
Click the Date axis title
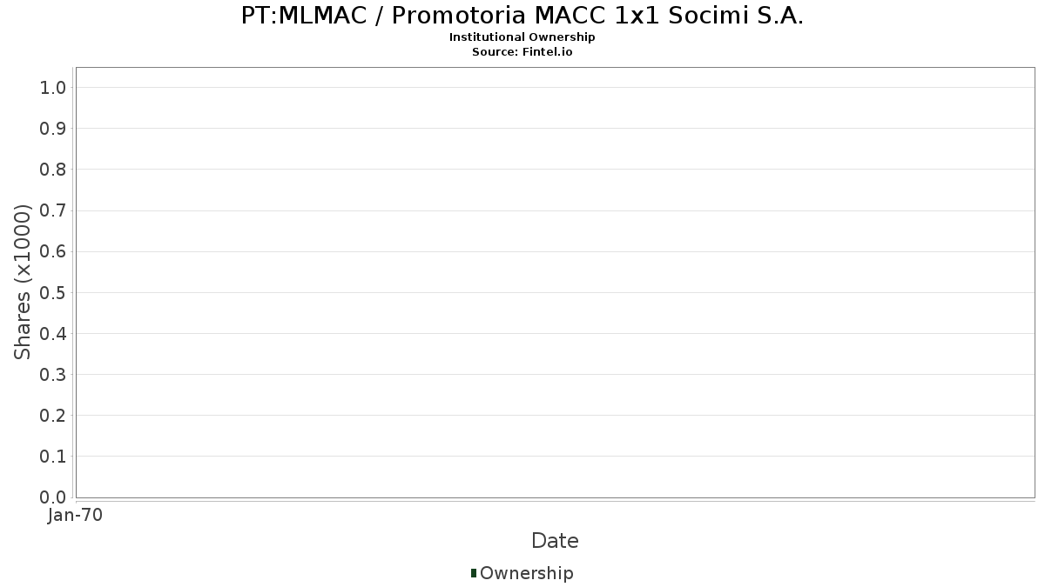point(555,541)
